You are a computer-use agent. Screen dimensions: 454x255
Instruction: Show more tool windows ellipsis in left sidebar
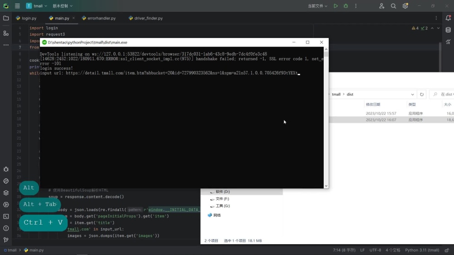(6, 45)
